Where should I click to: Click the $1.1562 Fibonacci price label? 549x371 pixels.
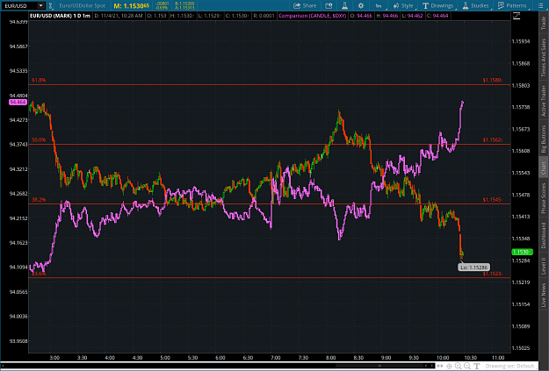[x=492, y=139]
